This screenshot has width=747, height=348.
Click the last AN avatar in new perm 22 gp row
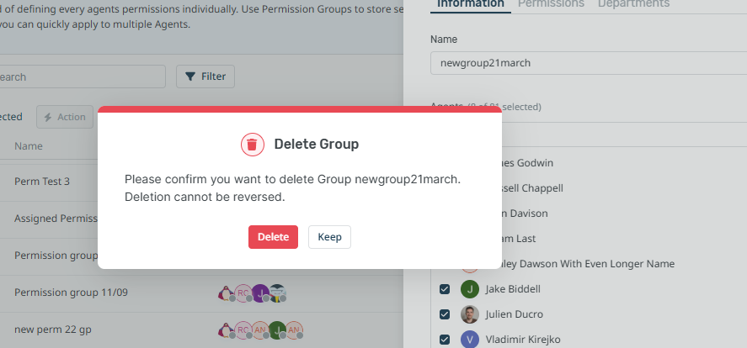[294, 330]
